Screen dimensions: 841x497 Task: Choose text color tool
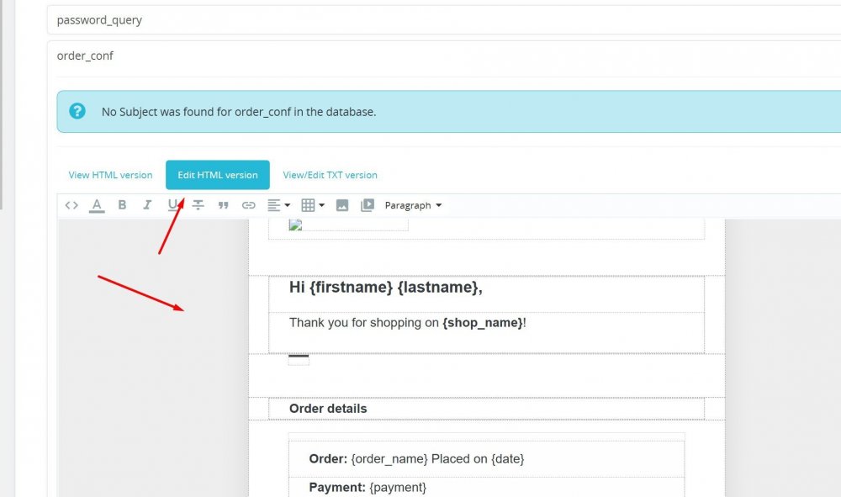tap(97, 205)
